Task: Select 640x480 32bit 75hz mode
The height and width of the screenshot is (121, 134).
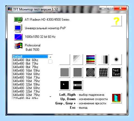Action: click(x=30, y=95)
